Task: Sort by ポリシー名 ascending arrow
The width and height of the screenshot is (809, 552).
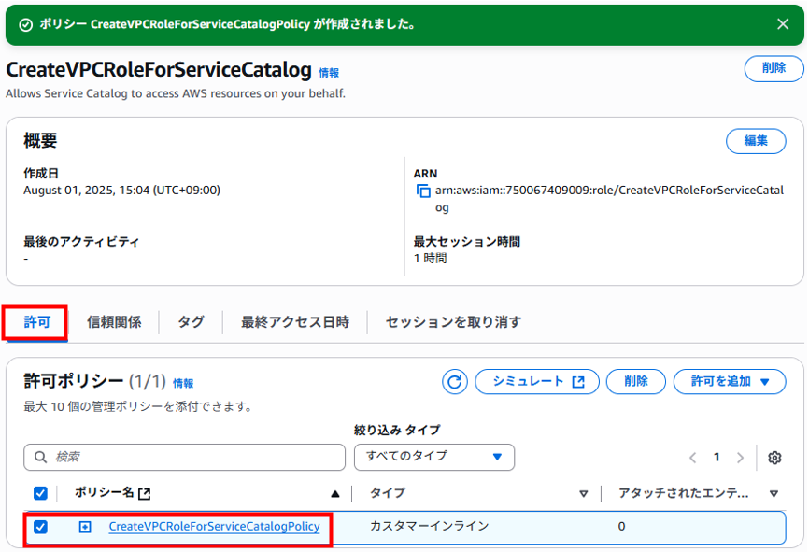Action: 334,494
